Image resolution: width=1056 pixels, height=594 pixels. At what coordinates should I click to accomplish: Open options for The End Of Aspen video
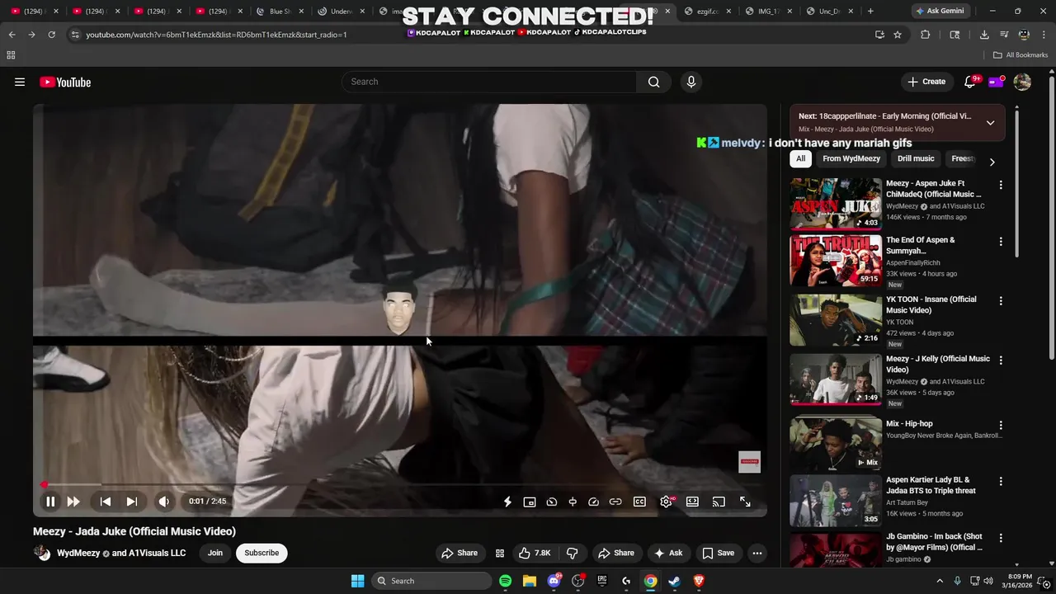coord(1001,242)
